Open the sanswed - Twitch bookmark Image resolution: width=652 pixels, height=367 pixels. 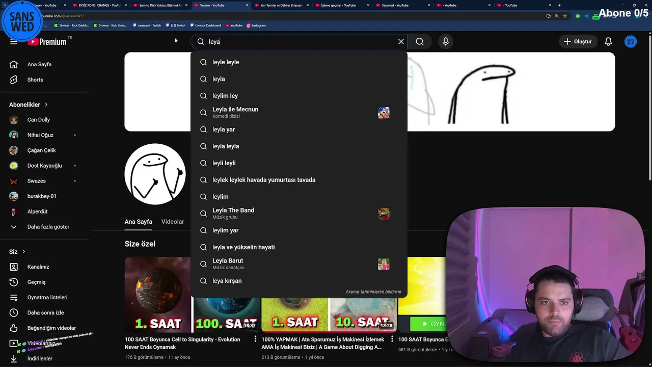(x=147, y=25)
